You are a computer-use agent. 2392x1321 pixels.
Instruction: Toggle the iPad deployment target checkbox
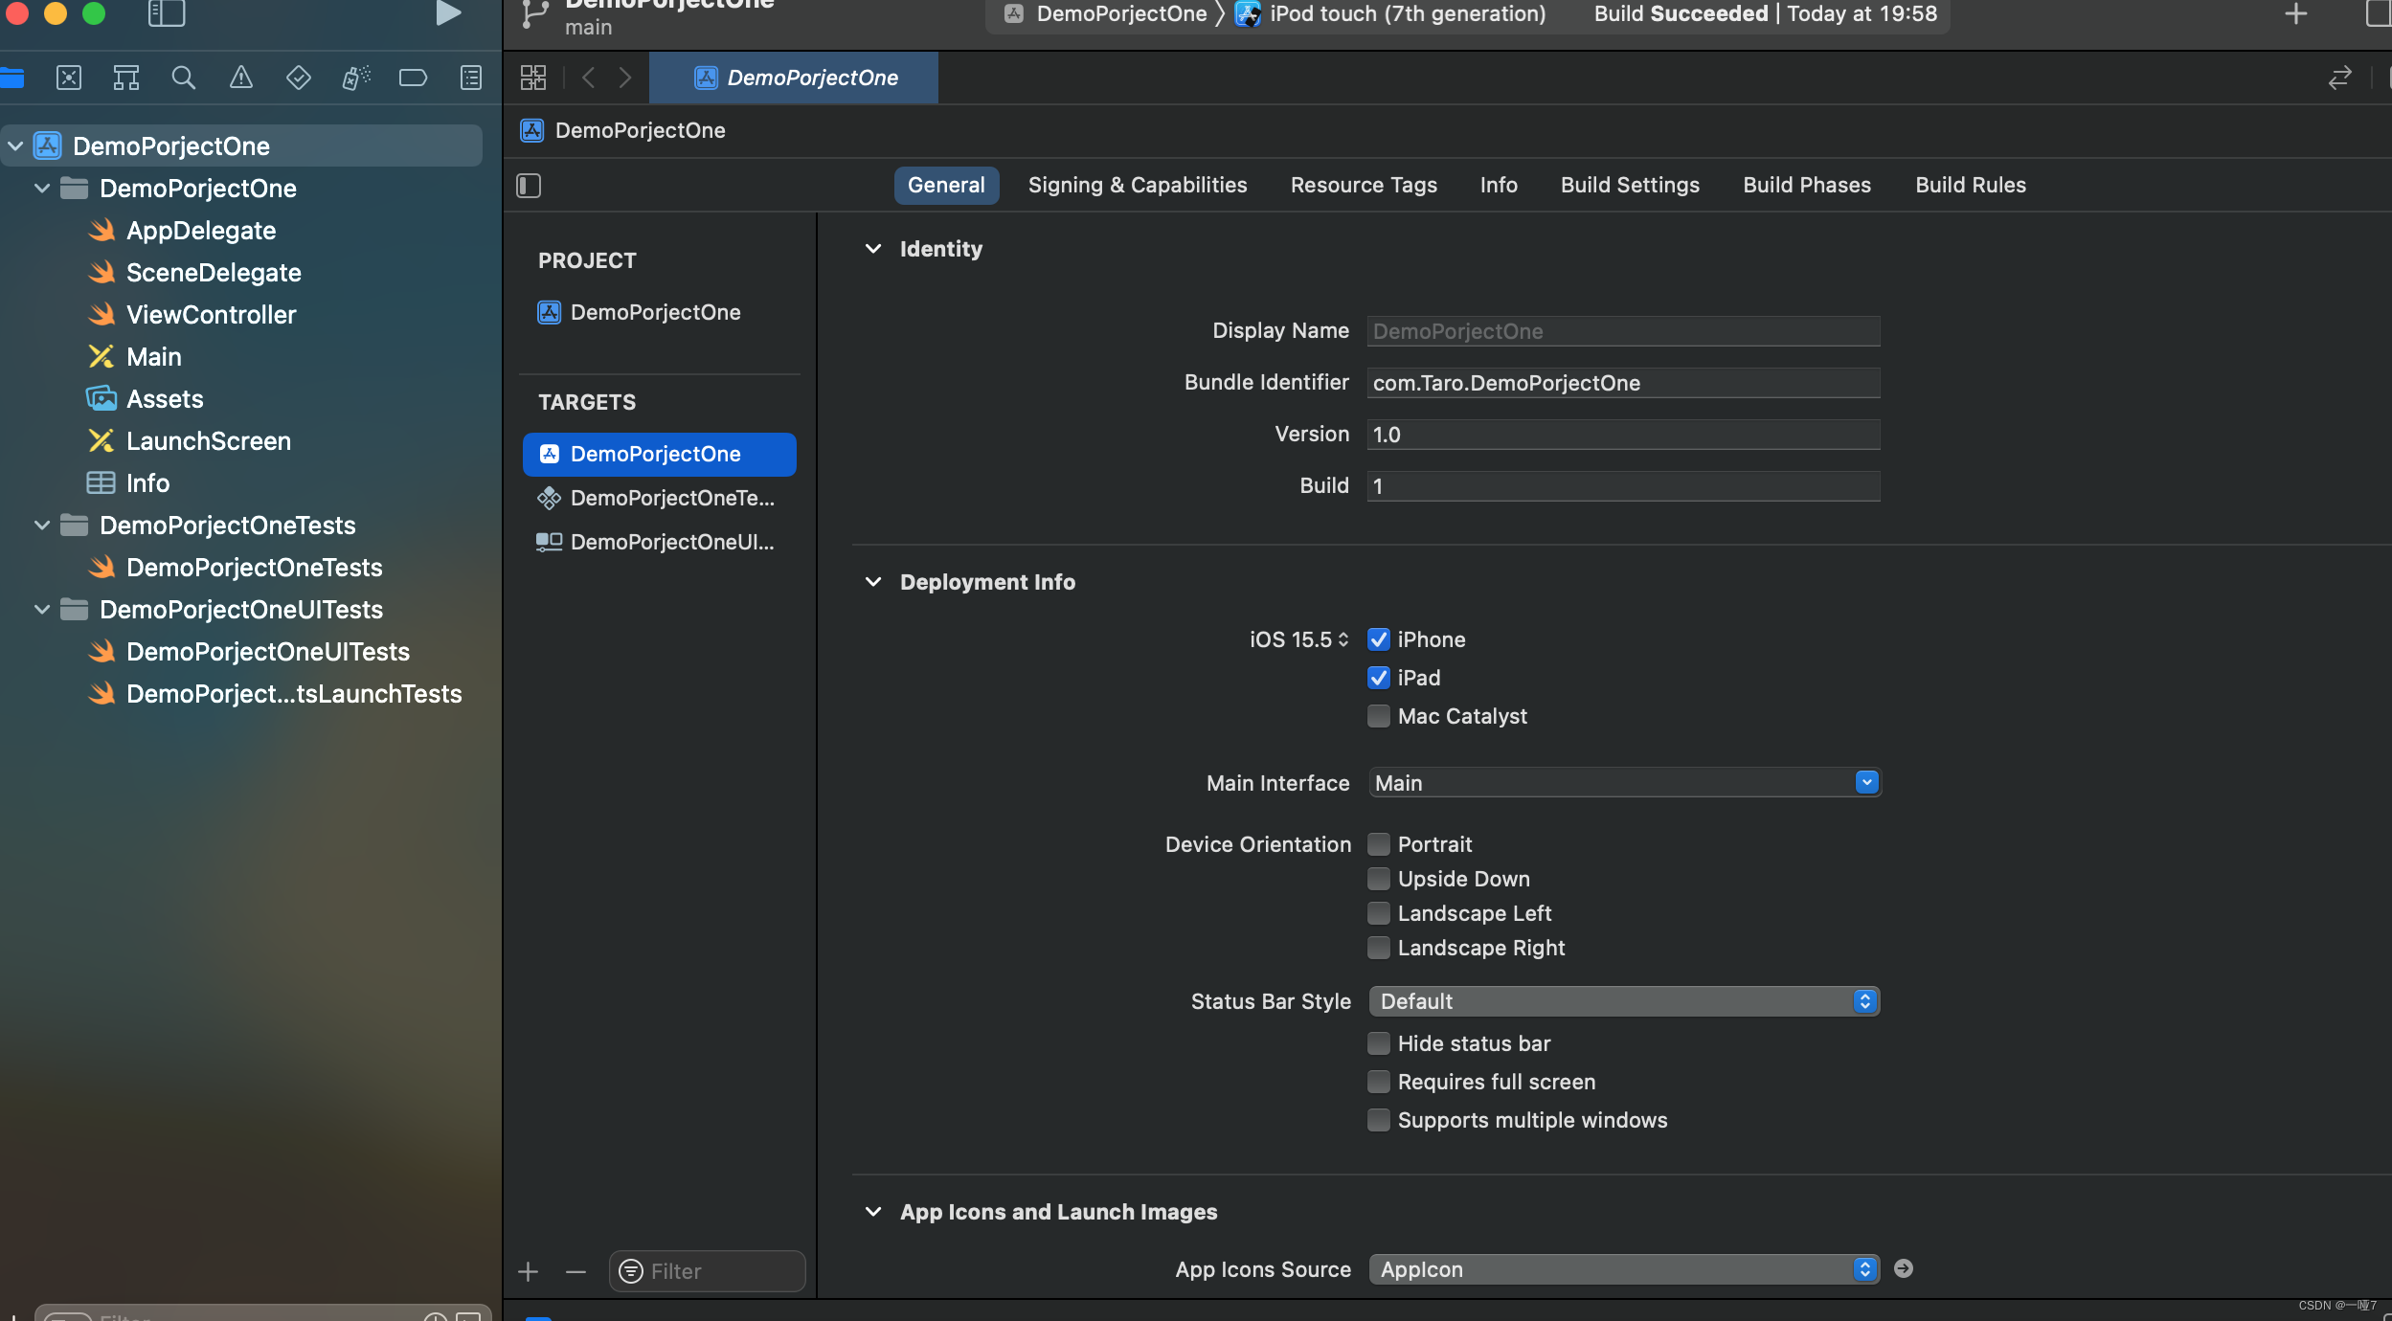tap(1377, 677)
